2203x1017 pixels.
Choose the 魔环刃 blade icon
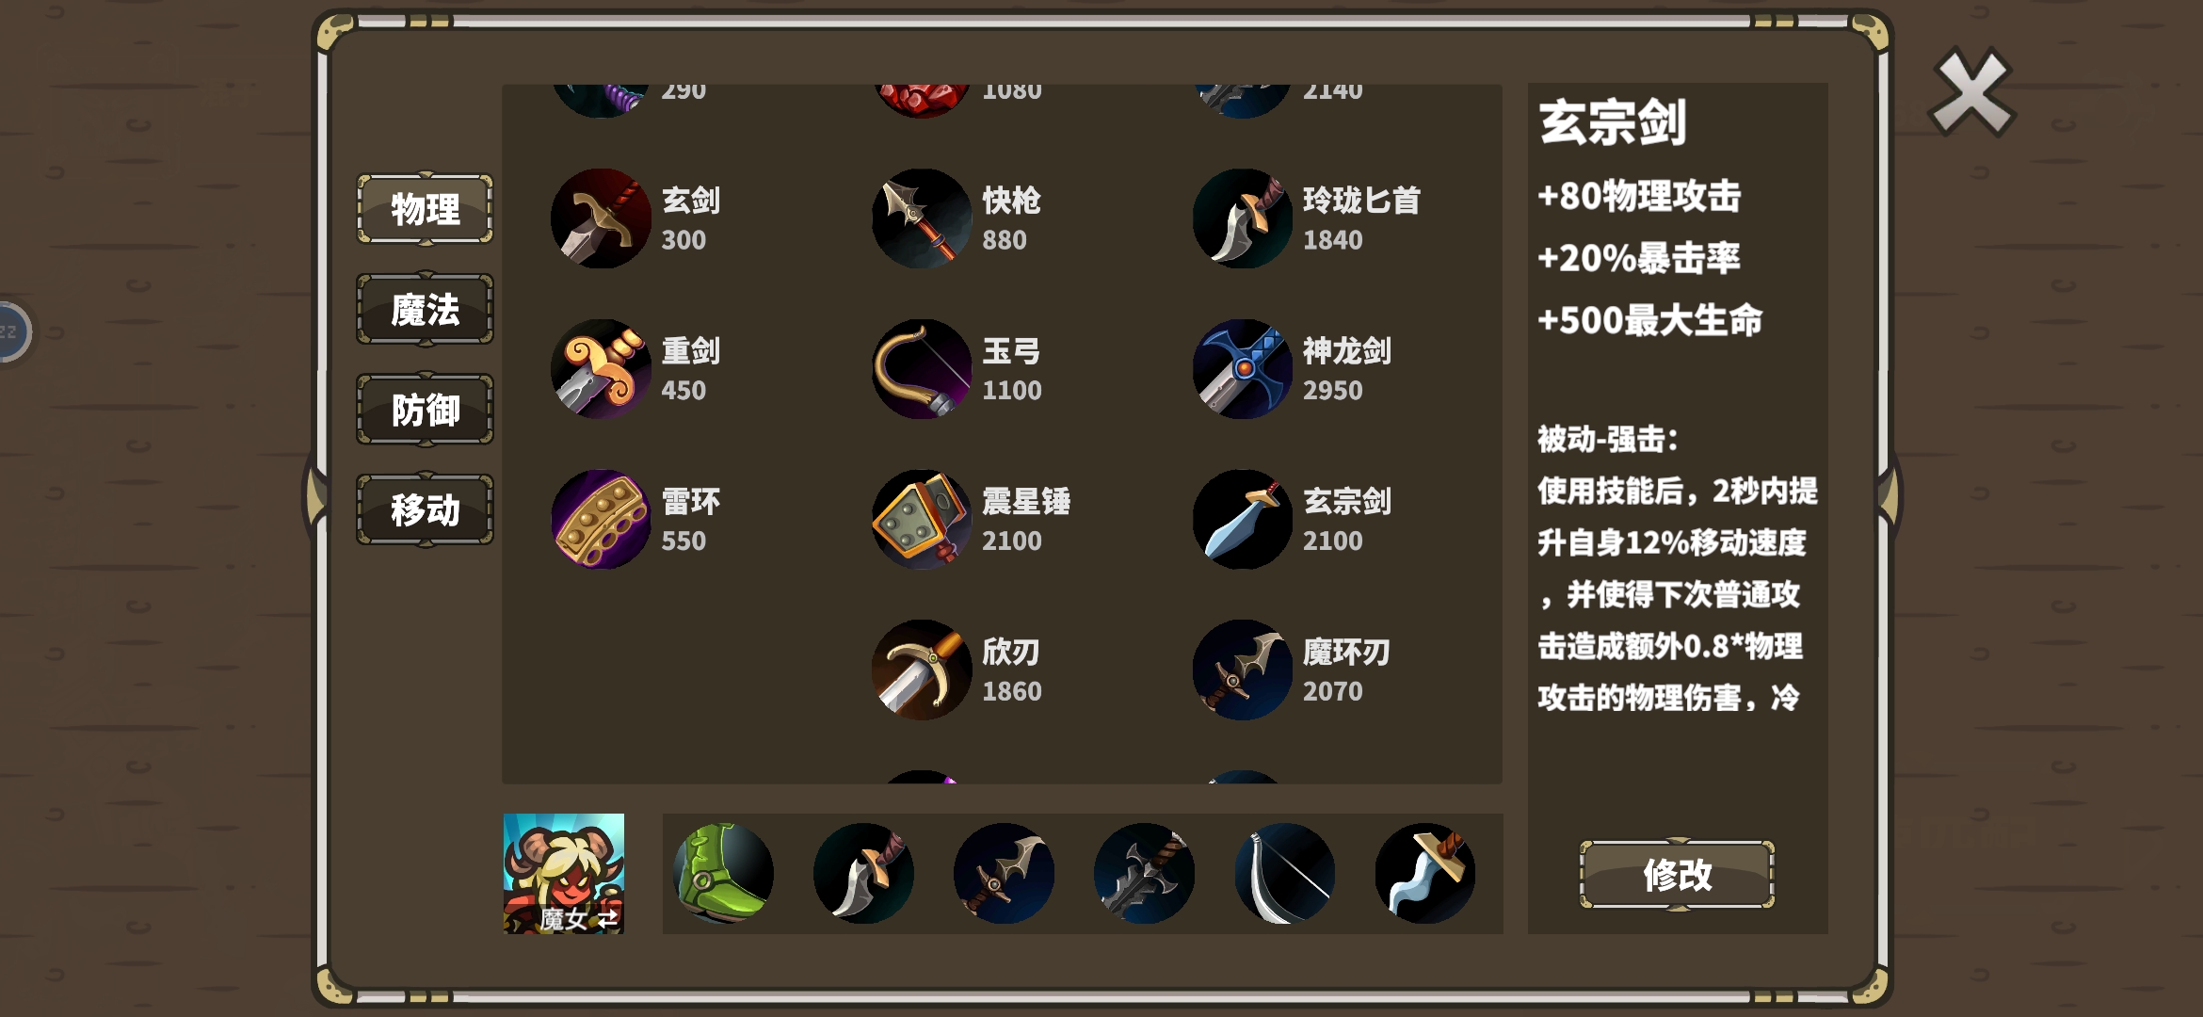click(x=1243, y=670)
